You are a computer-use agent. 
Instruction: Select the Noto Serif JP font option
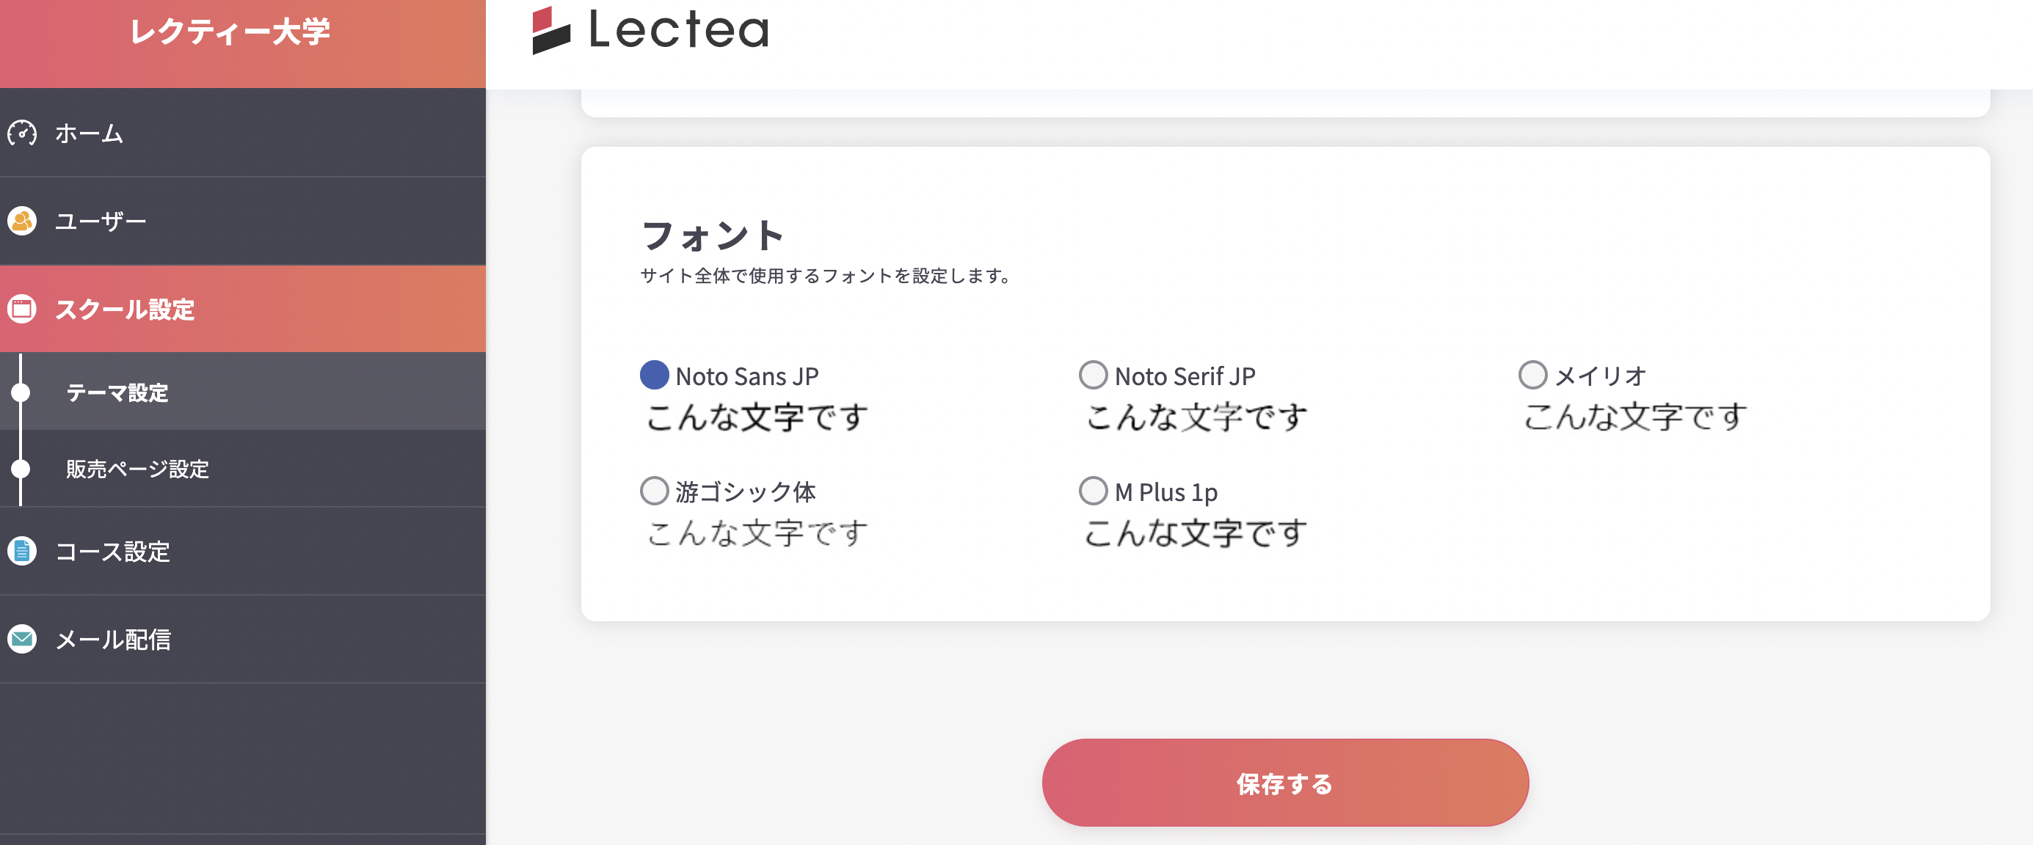point(1093,375)
